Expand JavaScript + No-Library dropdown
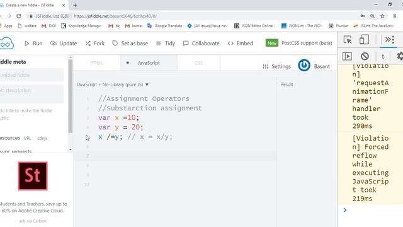403x227 pixels. (113, 84)
